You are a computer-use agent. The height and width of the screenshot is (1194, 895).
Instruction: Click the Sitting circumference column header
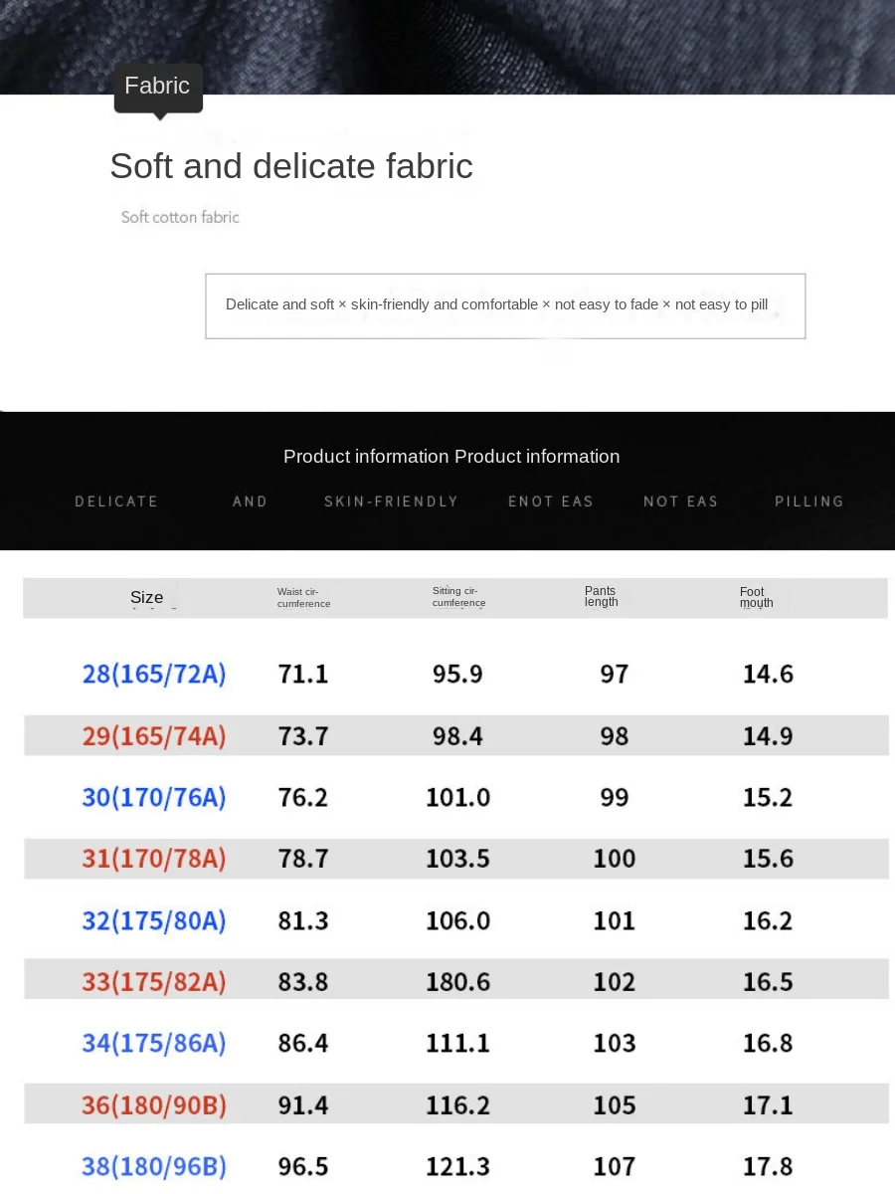[x=458, y=597]
